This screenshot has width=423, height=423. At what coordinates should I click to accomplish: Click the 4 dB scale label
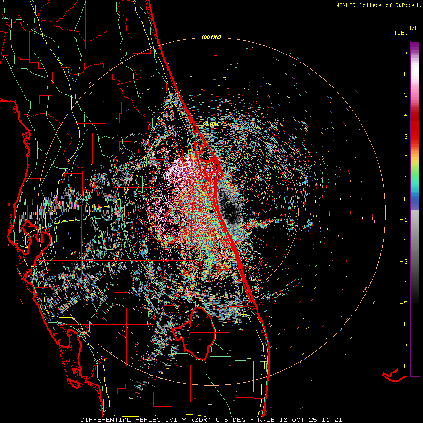(x=406, y=116)
